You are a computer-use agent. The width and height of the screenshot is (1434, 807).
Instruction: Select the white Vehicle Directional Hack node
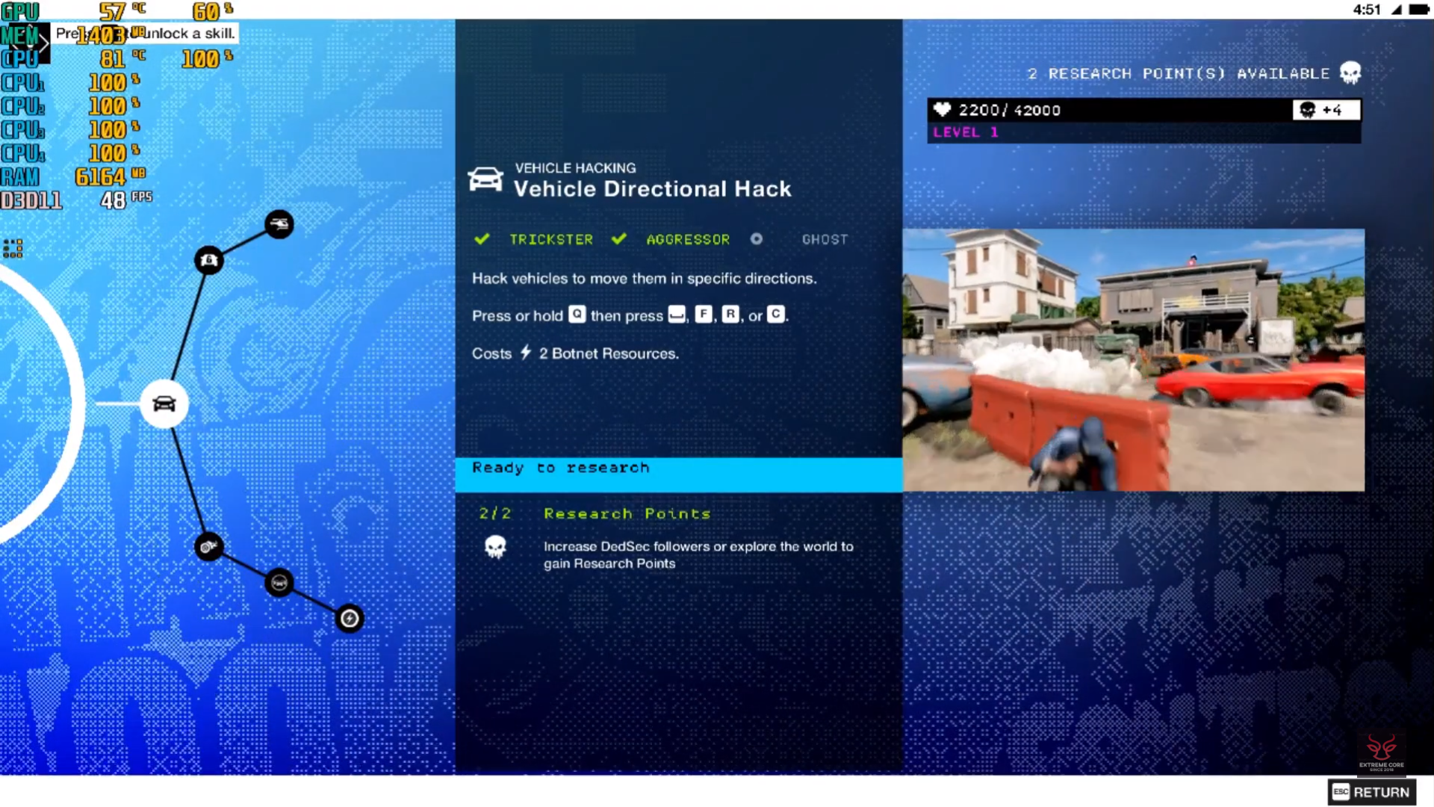(x=164, y=403)
